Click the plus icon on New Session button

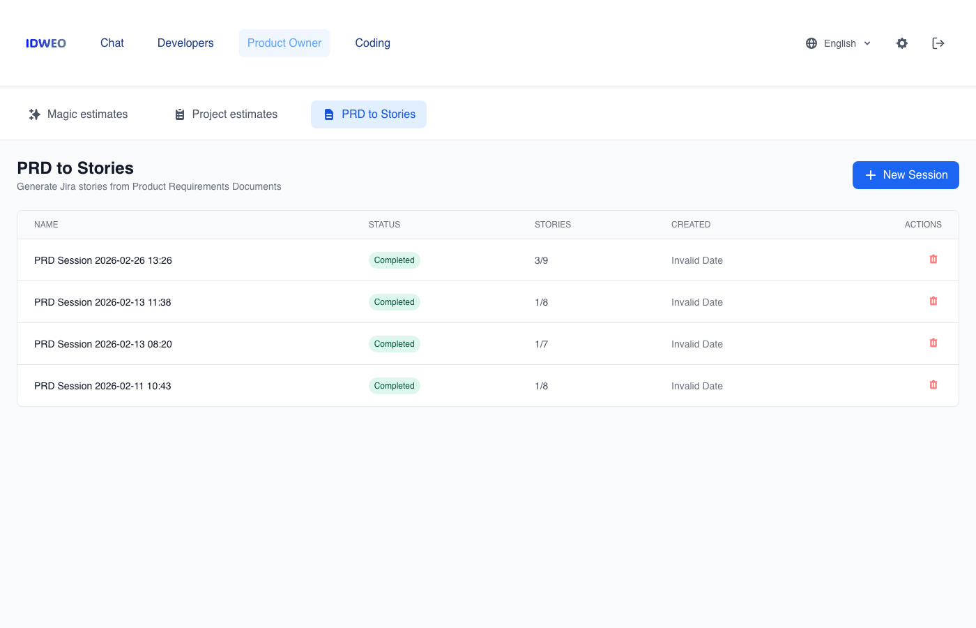click(x=871, y=175)
